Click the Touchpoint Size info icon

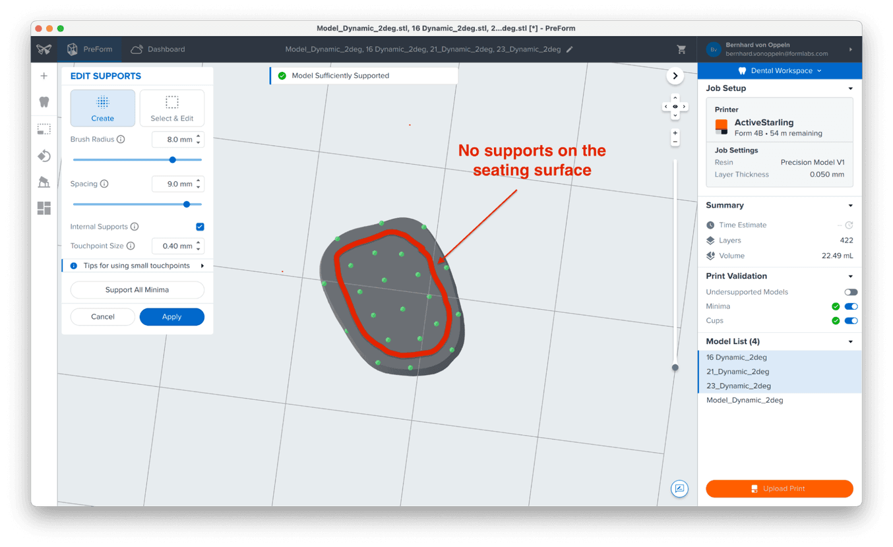[x=131, y=246]
